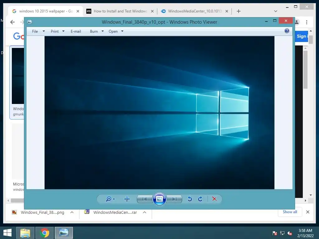Image resolution: width=319 pixels, height=239 pixels.
Task: Go to the next photo
Action: pyautogui.click(x=174, y=199)
